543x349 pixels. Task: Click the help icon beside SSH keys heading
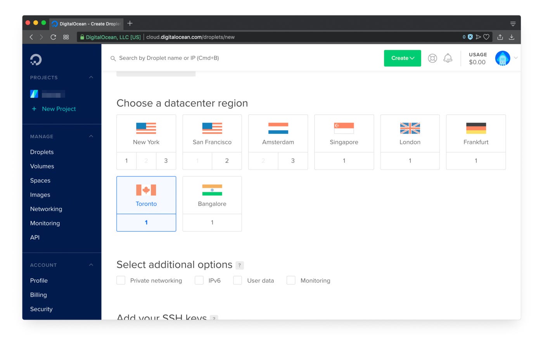(x=214, y=318)
